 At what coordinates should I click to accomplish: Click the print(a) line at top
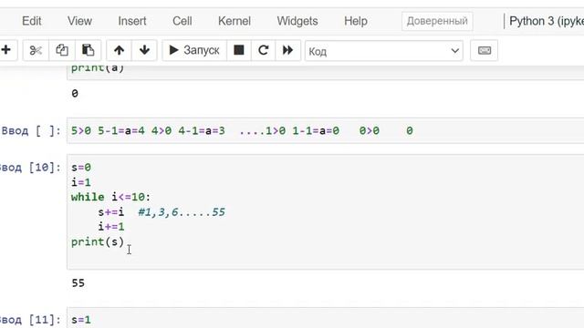coord(98,68)
